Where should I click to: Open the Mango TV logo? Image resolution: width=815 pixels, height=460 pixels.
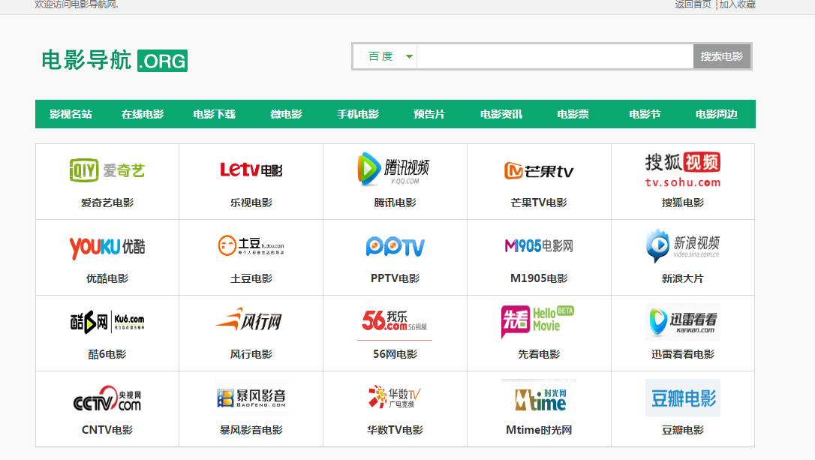(x=539, y=170)
